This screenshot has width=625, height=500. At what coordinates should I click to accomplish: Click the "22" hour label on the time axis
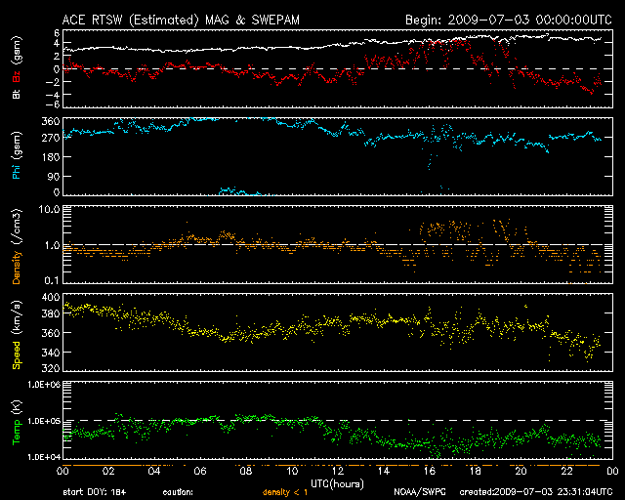coord(567,471)
